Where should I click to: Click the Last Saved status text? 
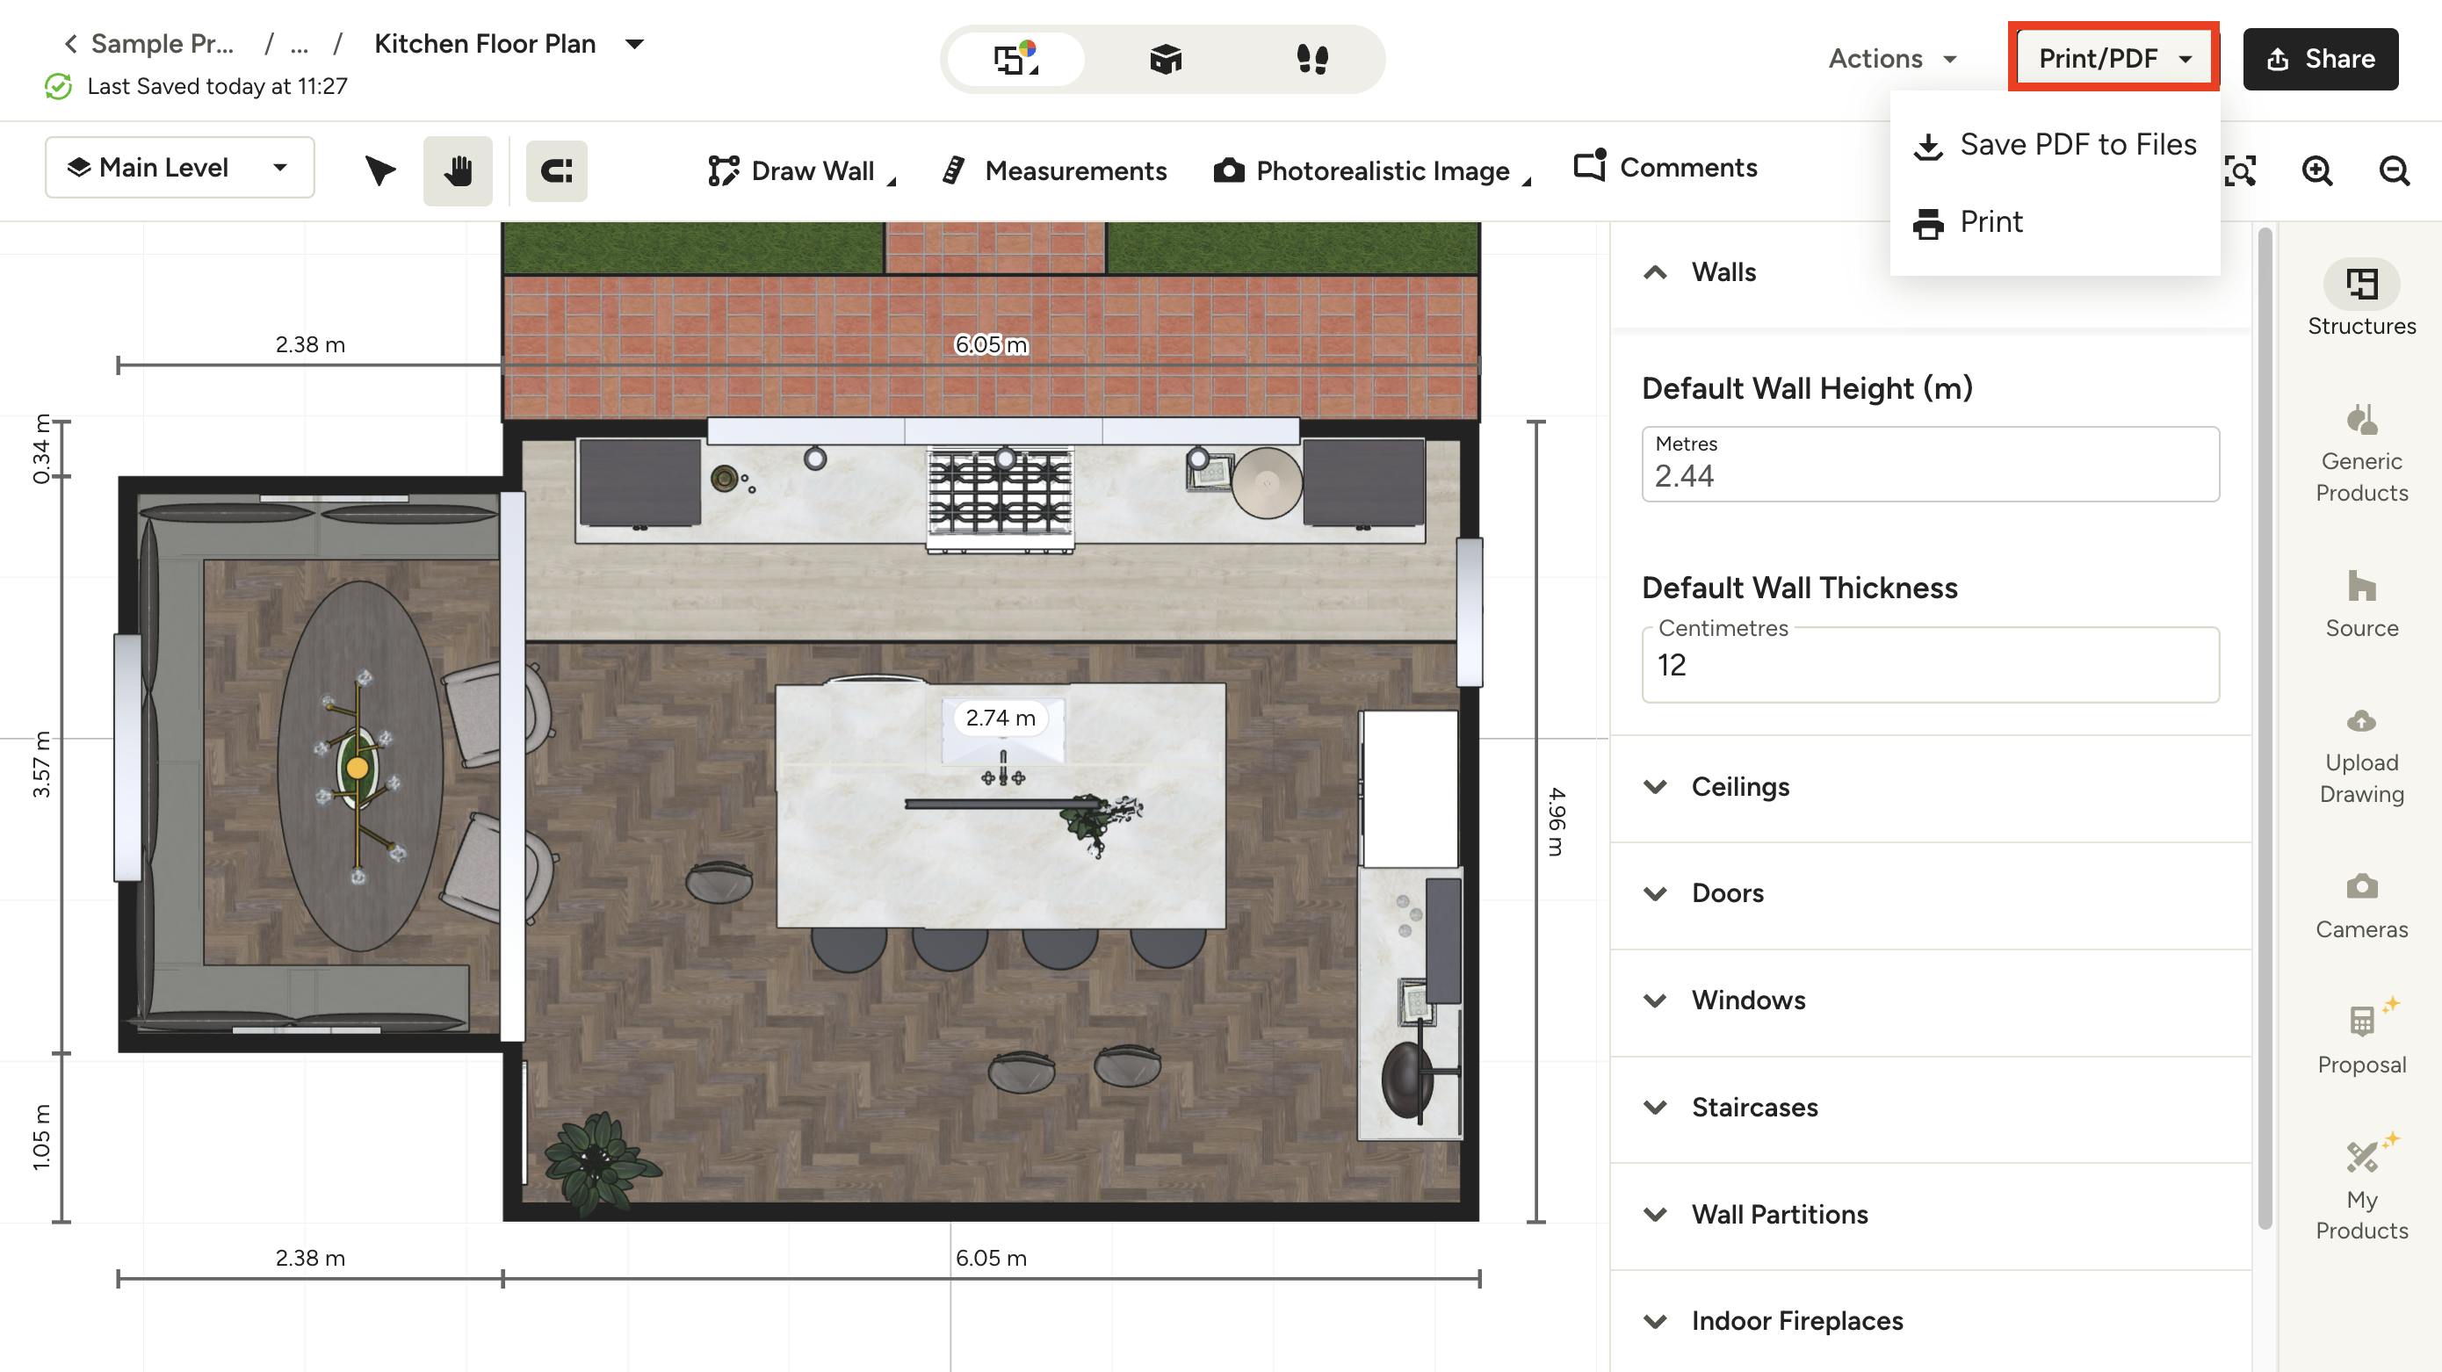tap(217, 86)
